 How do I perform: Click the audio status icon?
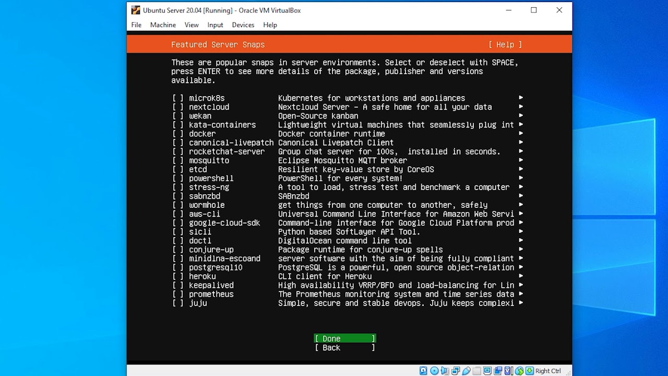click(445, 371)
